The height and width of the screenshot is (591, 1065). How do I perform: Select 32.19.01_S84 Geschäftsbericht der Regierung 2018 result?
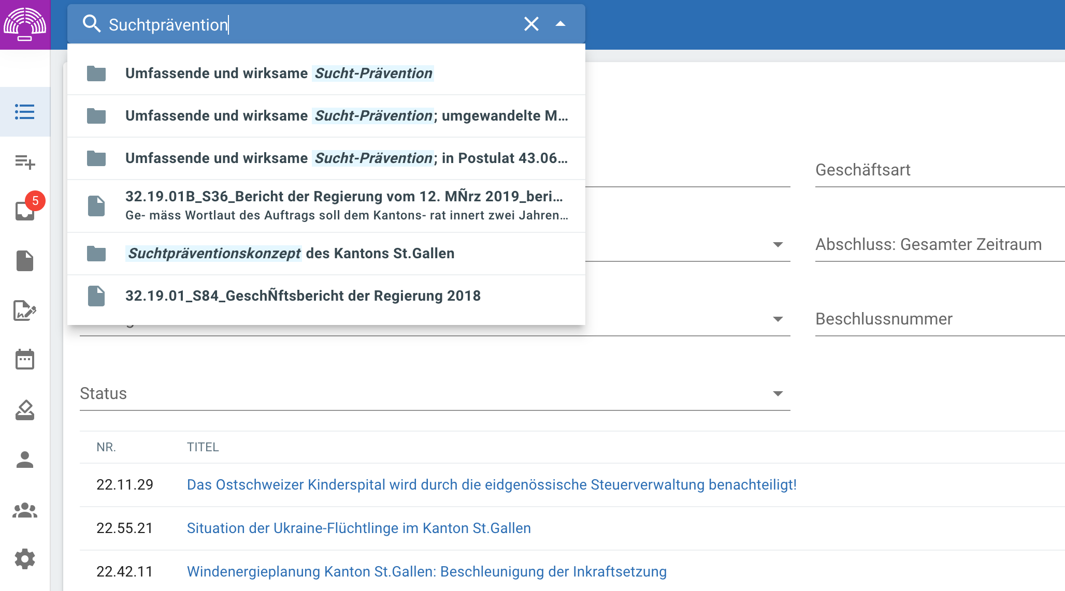click(303, 296)
